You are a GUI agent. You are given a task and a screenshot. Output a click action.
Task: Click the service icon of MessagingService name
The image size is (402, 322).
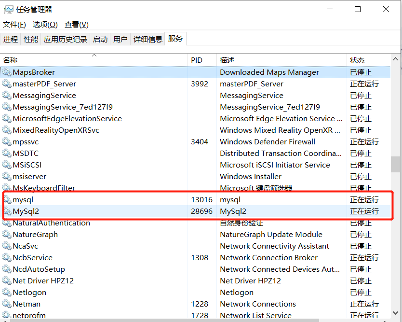7,95
